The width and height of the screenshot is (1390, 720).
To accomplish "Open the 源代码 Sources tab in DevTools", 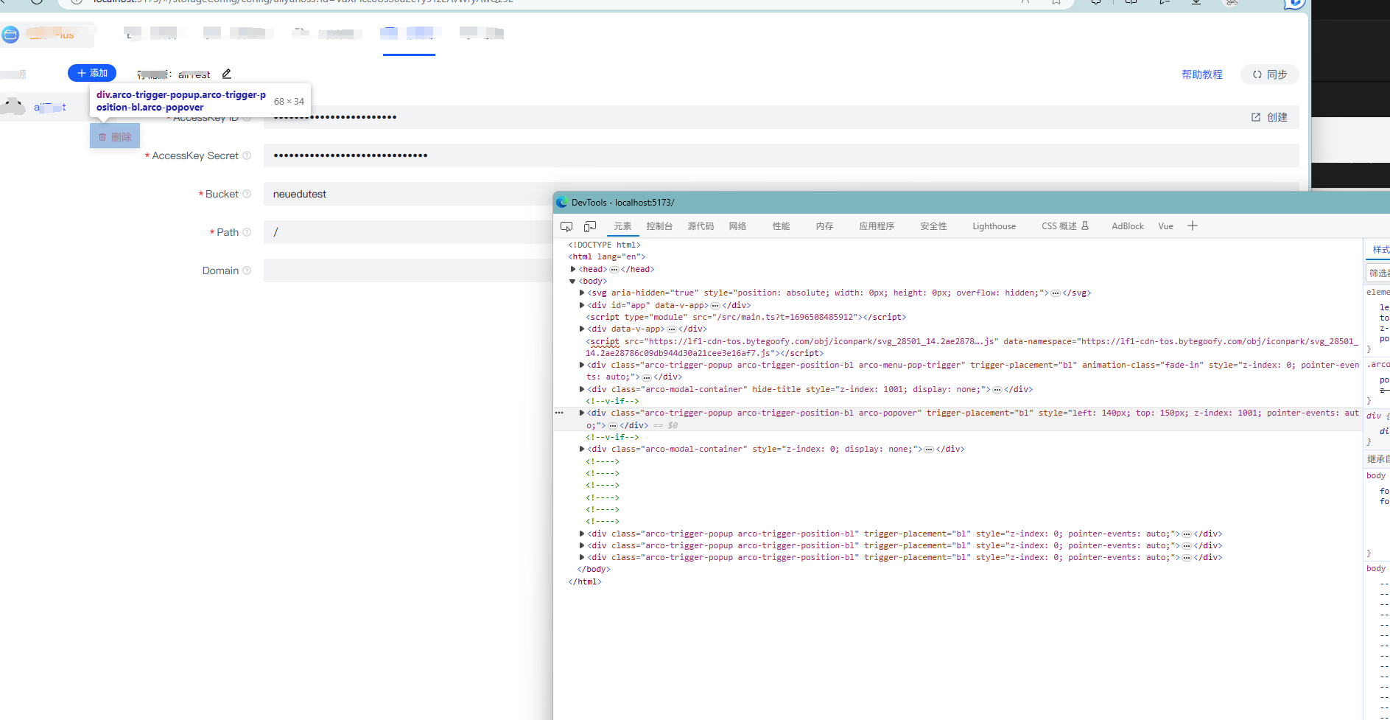I will pyautogui.click(x=701, y=226).
